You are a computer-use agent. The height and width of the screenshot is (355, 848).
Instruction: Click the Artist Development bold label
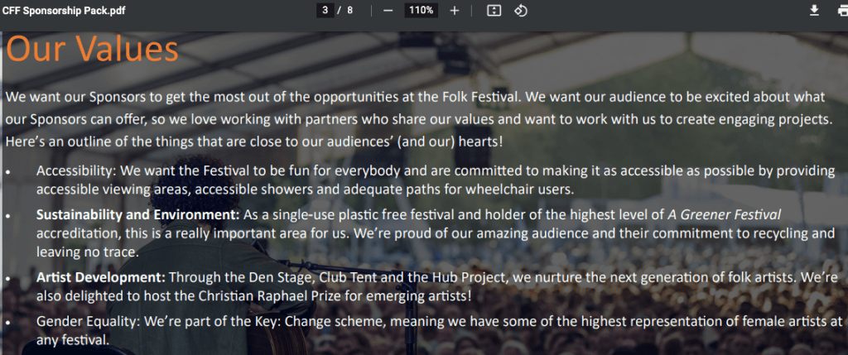point(101,276)
